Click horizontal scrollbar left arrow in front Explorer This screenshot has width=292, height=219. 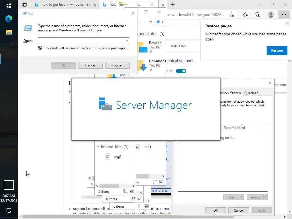point(97,186)
